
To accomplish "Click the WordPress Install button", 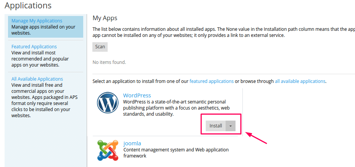I will point(216,126).
